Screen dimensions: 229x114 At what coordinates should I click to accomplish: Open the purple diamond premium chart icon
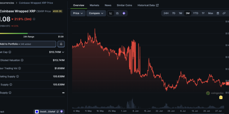pyautogui.click(x=124, y=13)
